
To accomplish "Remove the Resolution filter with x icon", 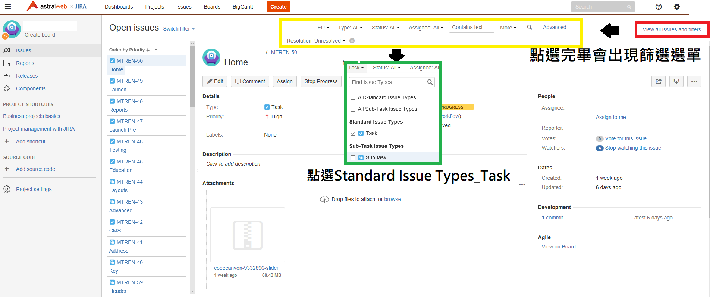I will click(x=352, y=41).
